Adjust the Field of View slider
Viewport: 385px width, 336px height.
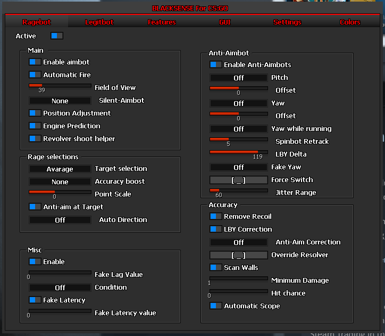pos(60,86)
